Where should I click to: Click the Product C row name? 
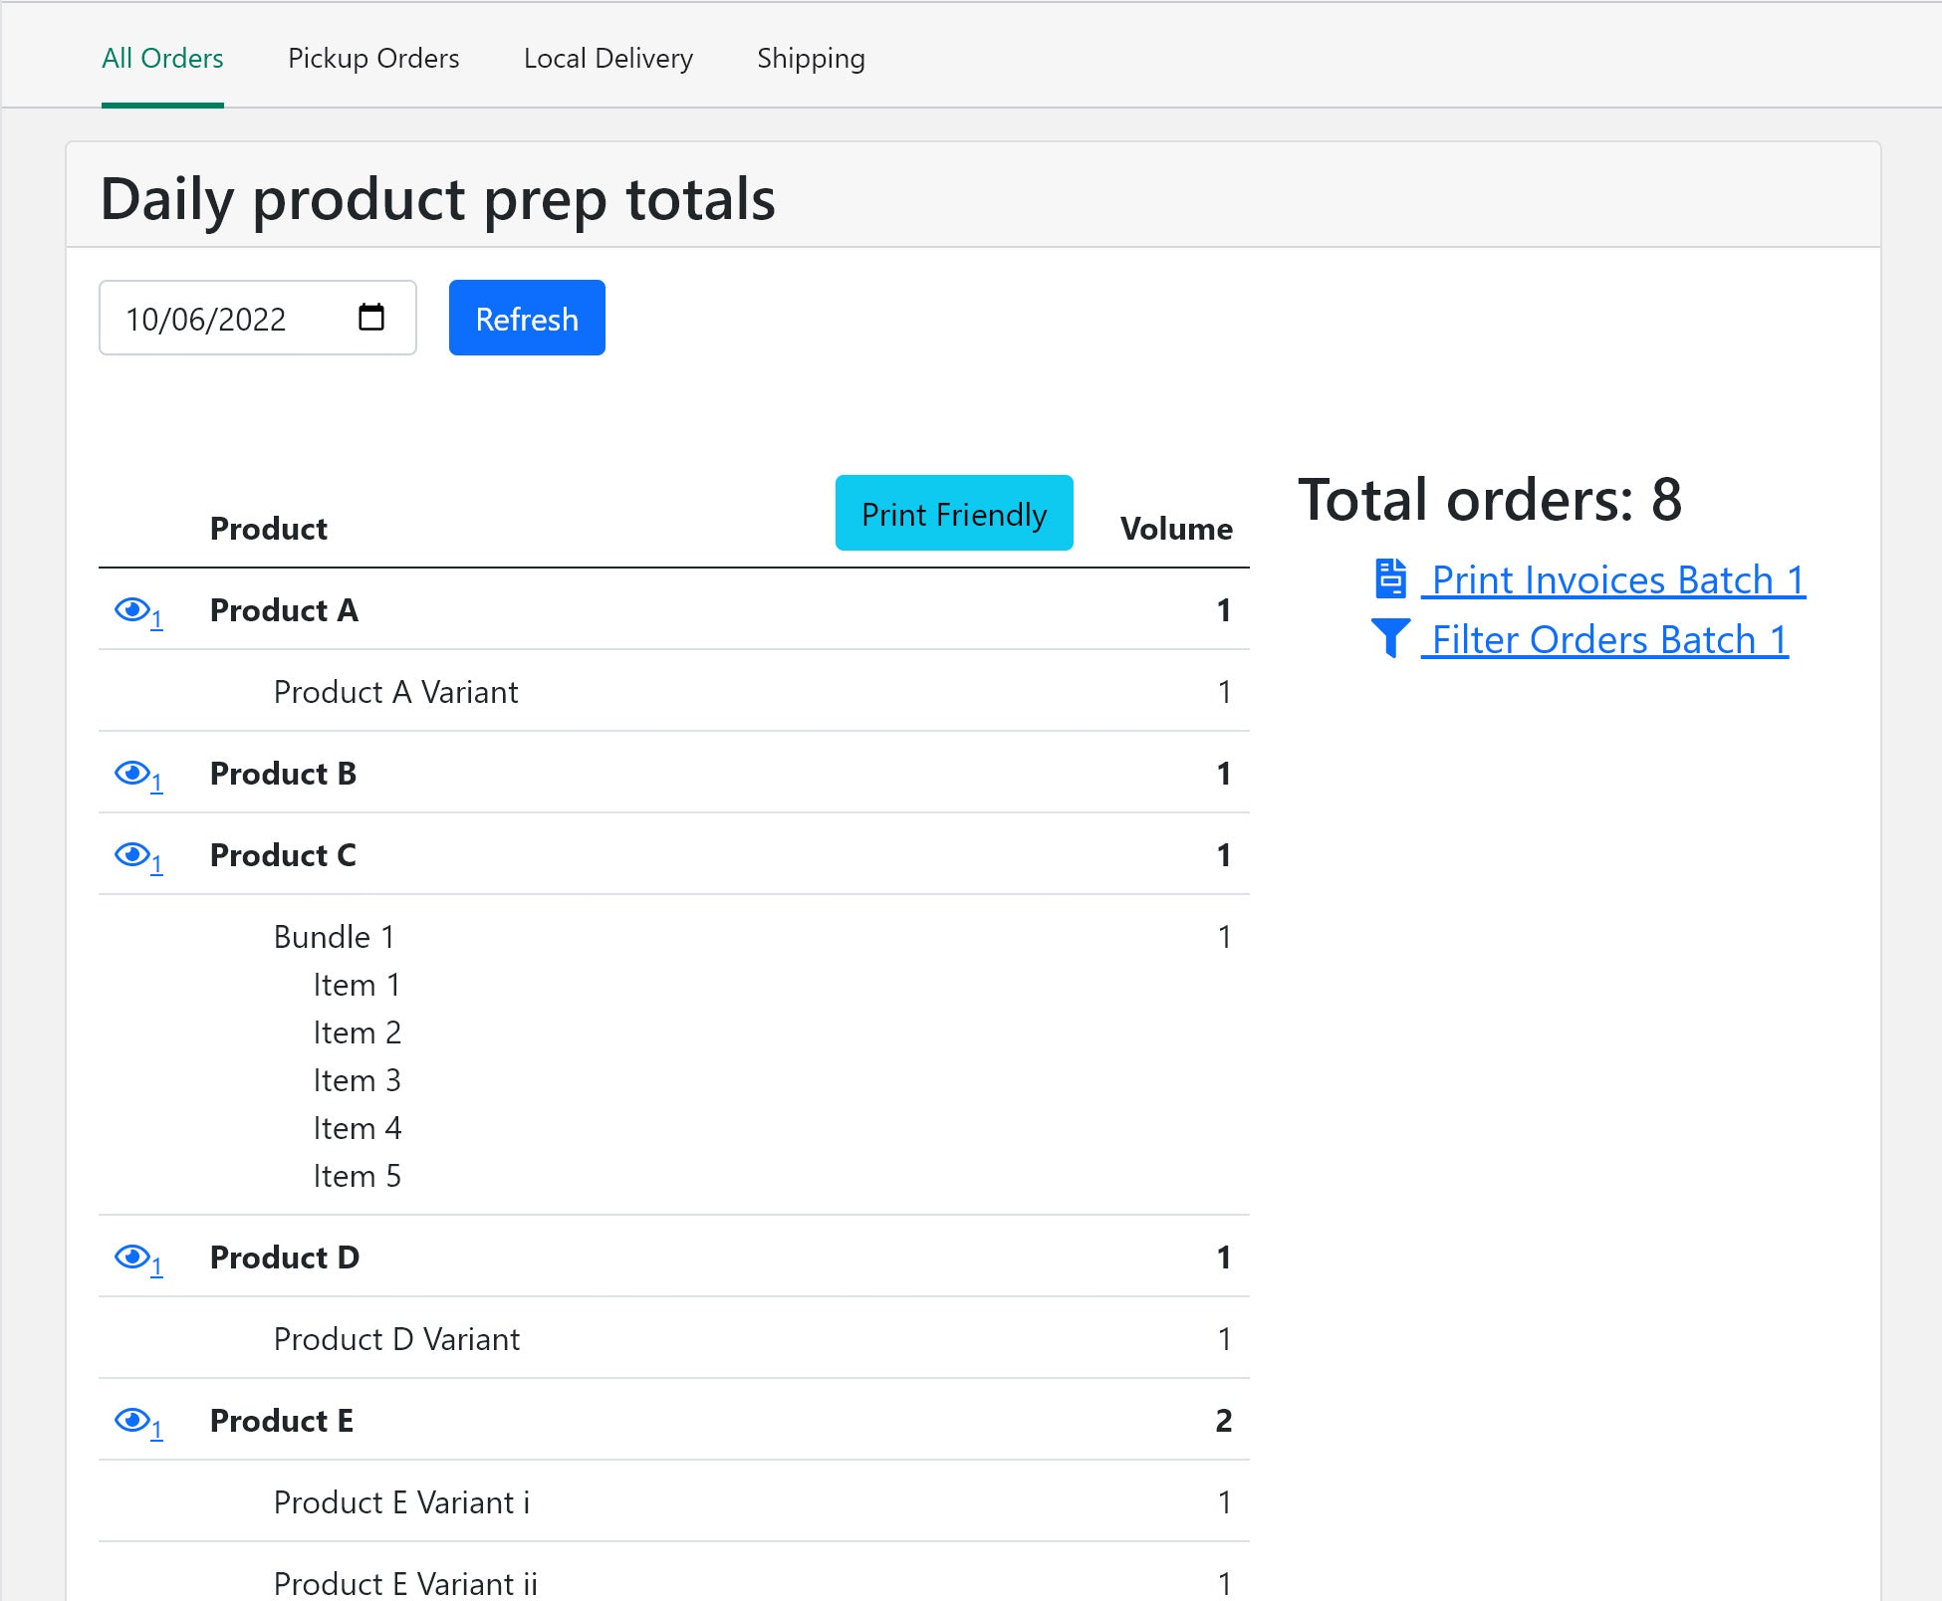(283, 855)
